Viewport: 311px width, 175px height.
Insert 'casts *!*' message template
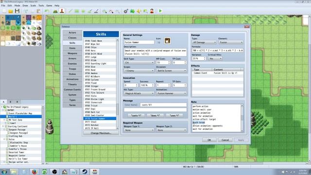coord(136,116)
